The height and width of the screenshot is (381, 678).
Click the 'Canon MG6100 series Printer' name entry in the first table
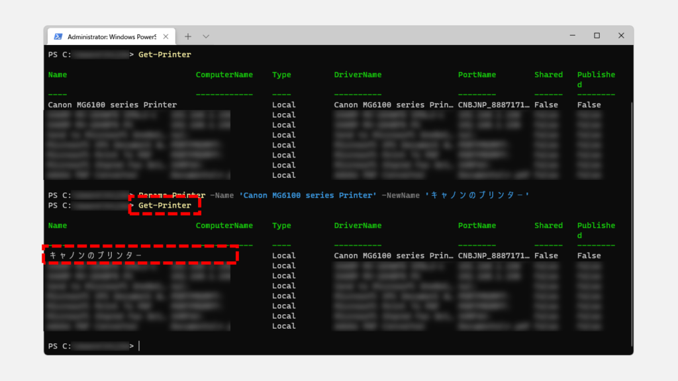click(x=113, y=105)
